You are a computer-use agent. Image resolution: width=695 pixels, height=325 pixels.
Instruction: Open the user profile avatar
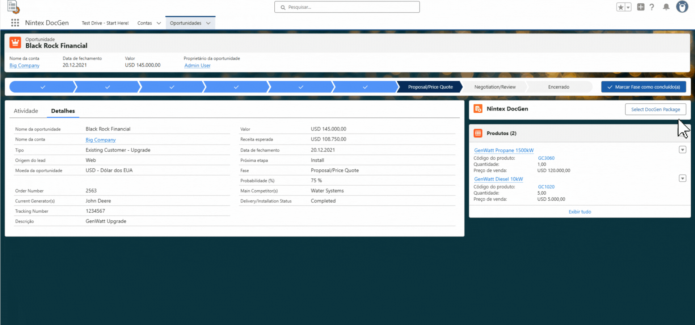tap(682, 7)
